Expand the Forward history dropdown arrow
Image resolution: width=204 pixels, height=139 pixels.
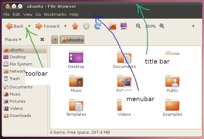tap(66, 26)
